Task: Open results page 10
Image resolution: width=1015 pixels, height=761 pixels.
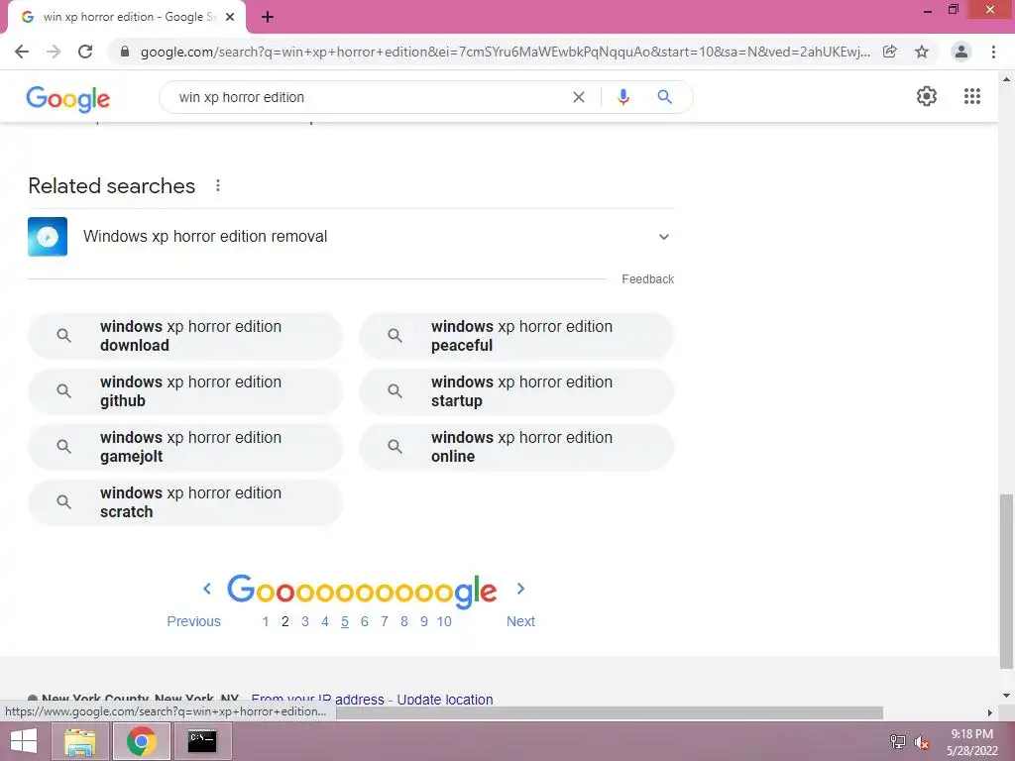Action: click(444, 621)
